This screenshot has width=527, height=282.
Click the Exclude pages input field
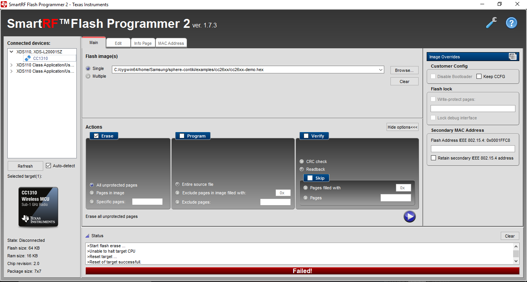275,202
